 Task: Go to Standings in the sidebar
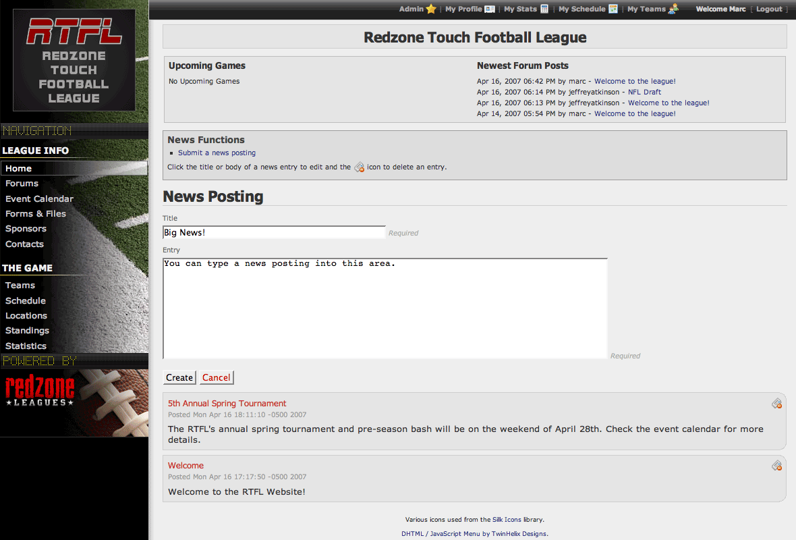tap(28, 331)
